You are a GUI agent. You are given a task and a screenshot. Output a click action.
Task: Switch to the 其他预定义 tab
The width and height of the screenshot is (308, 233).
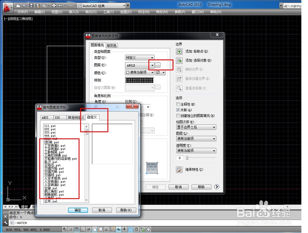[x=76, y=118]
